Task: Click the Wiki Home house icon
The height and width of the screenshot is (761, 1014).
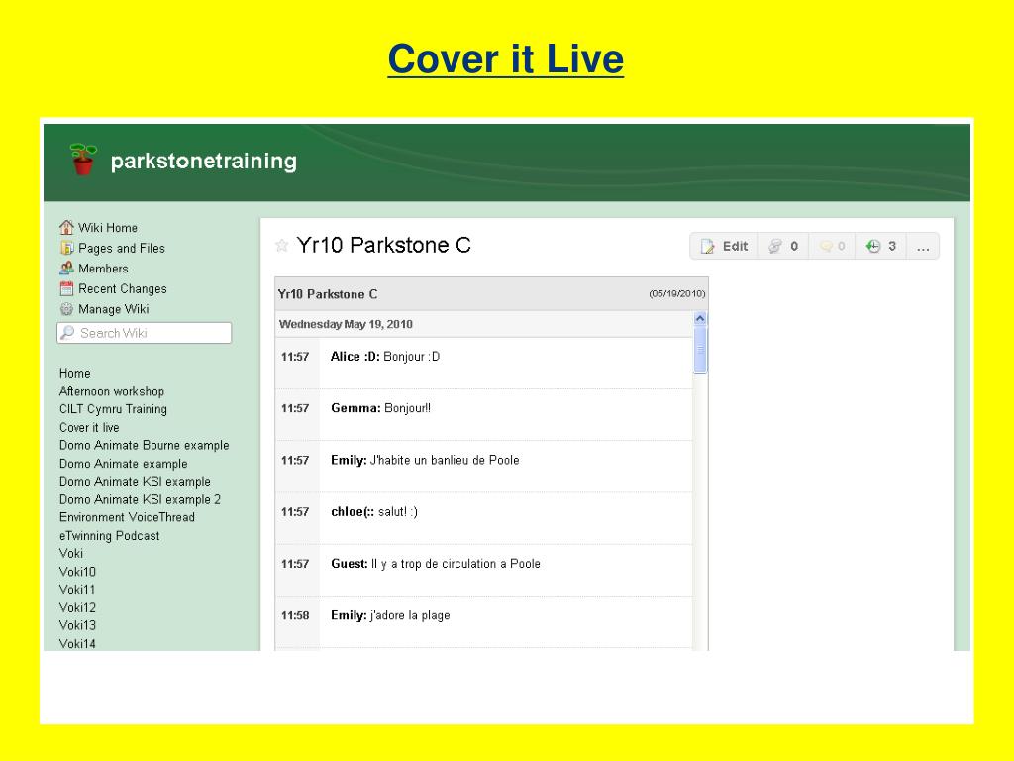Action: 66,227
